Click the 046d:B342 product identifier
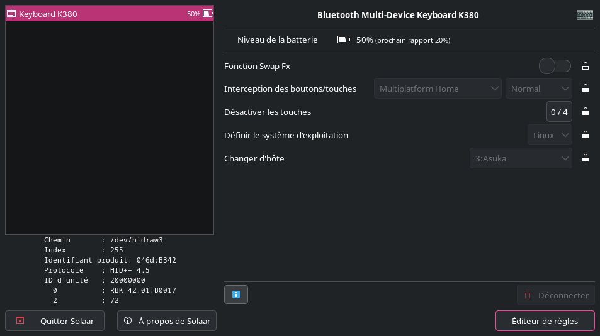 tap(156, 261)
